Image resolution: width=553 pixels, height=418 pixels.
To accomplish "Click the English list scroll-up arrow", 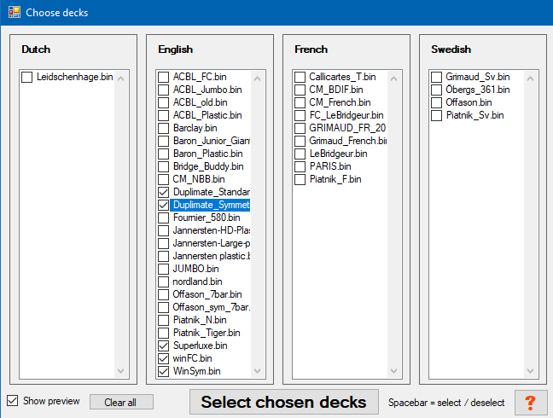I will [257, 78].
